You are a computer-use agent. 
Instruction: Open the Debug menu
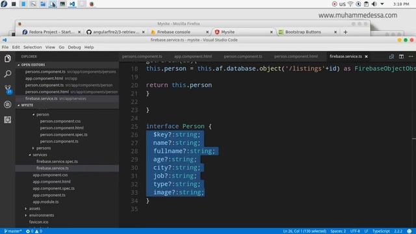point(74,47)
